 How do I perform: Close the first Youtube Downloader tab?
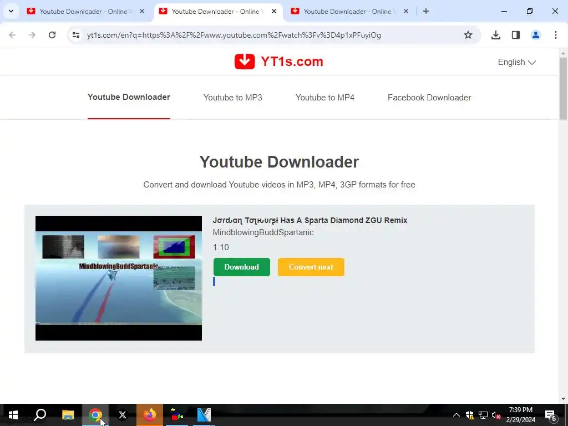tap(142, 11)
